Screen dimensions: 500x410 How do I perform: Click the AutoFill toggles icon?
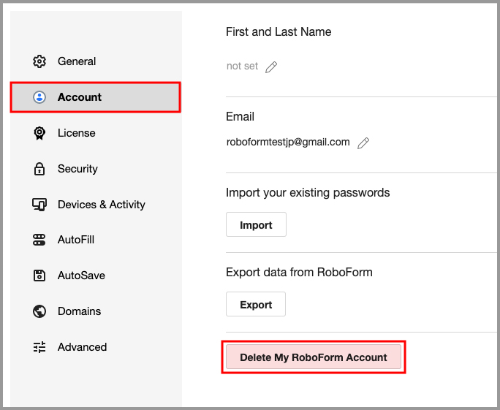coord(39,240)
